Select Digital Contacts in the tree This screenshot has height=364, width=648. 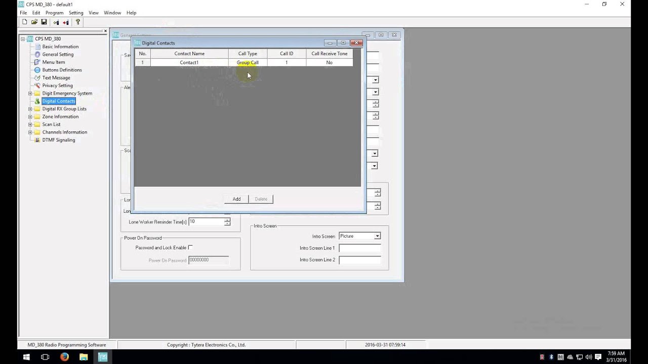[59, 101]
